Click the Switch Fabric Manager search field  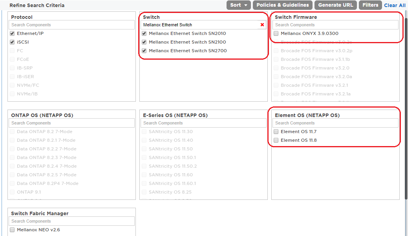[x=71, y=221]
